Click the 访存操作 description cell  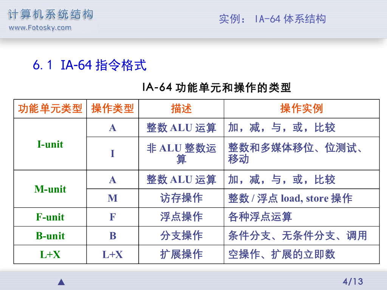tap(181, 198)
